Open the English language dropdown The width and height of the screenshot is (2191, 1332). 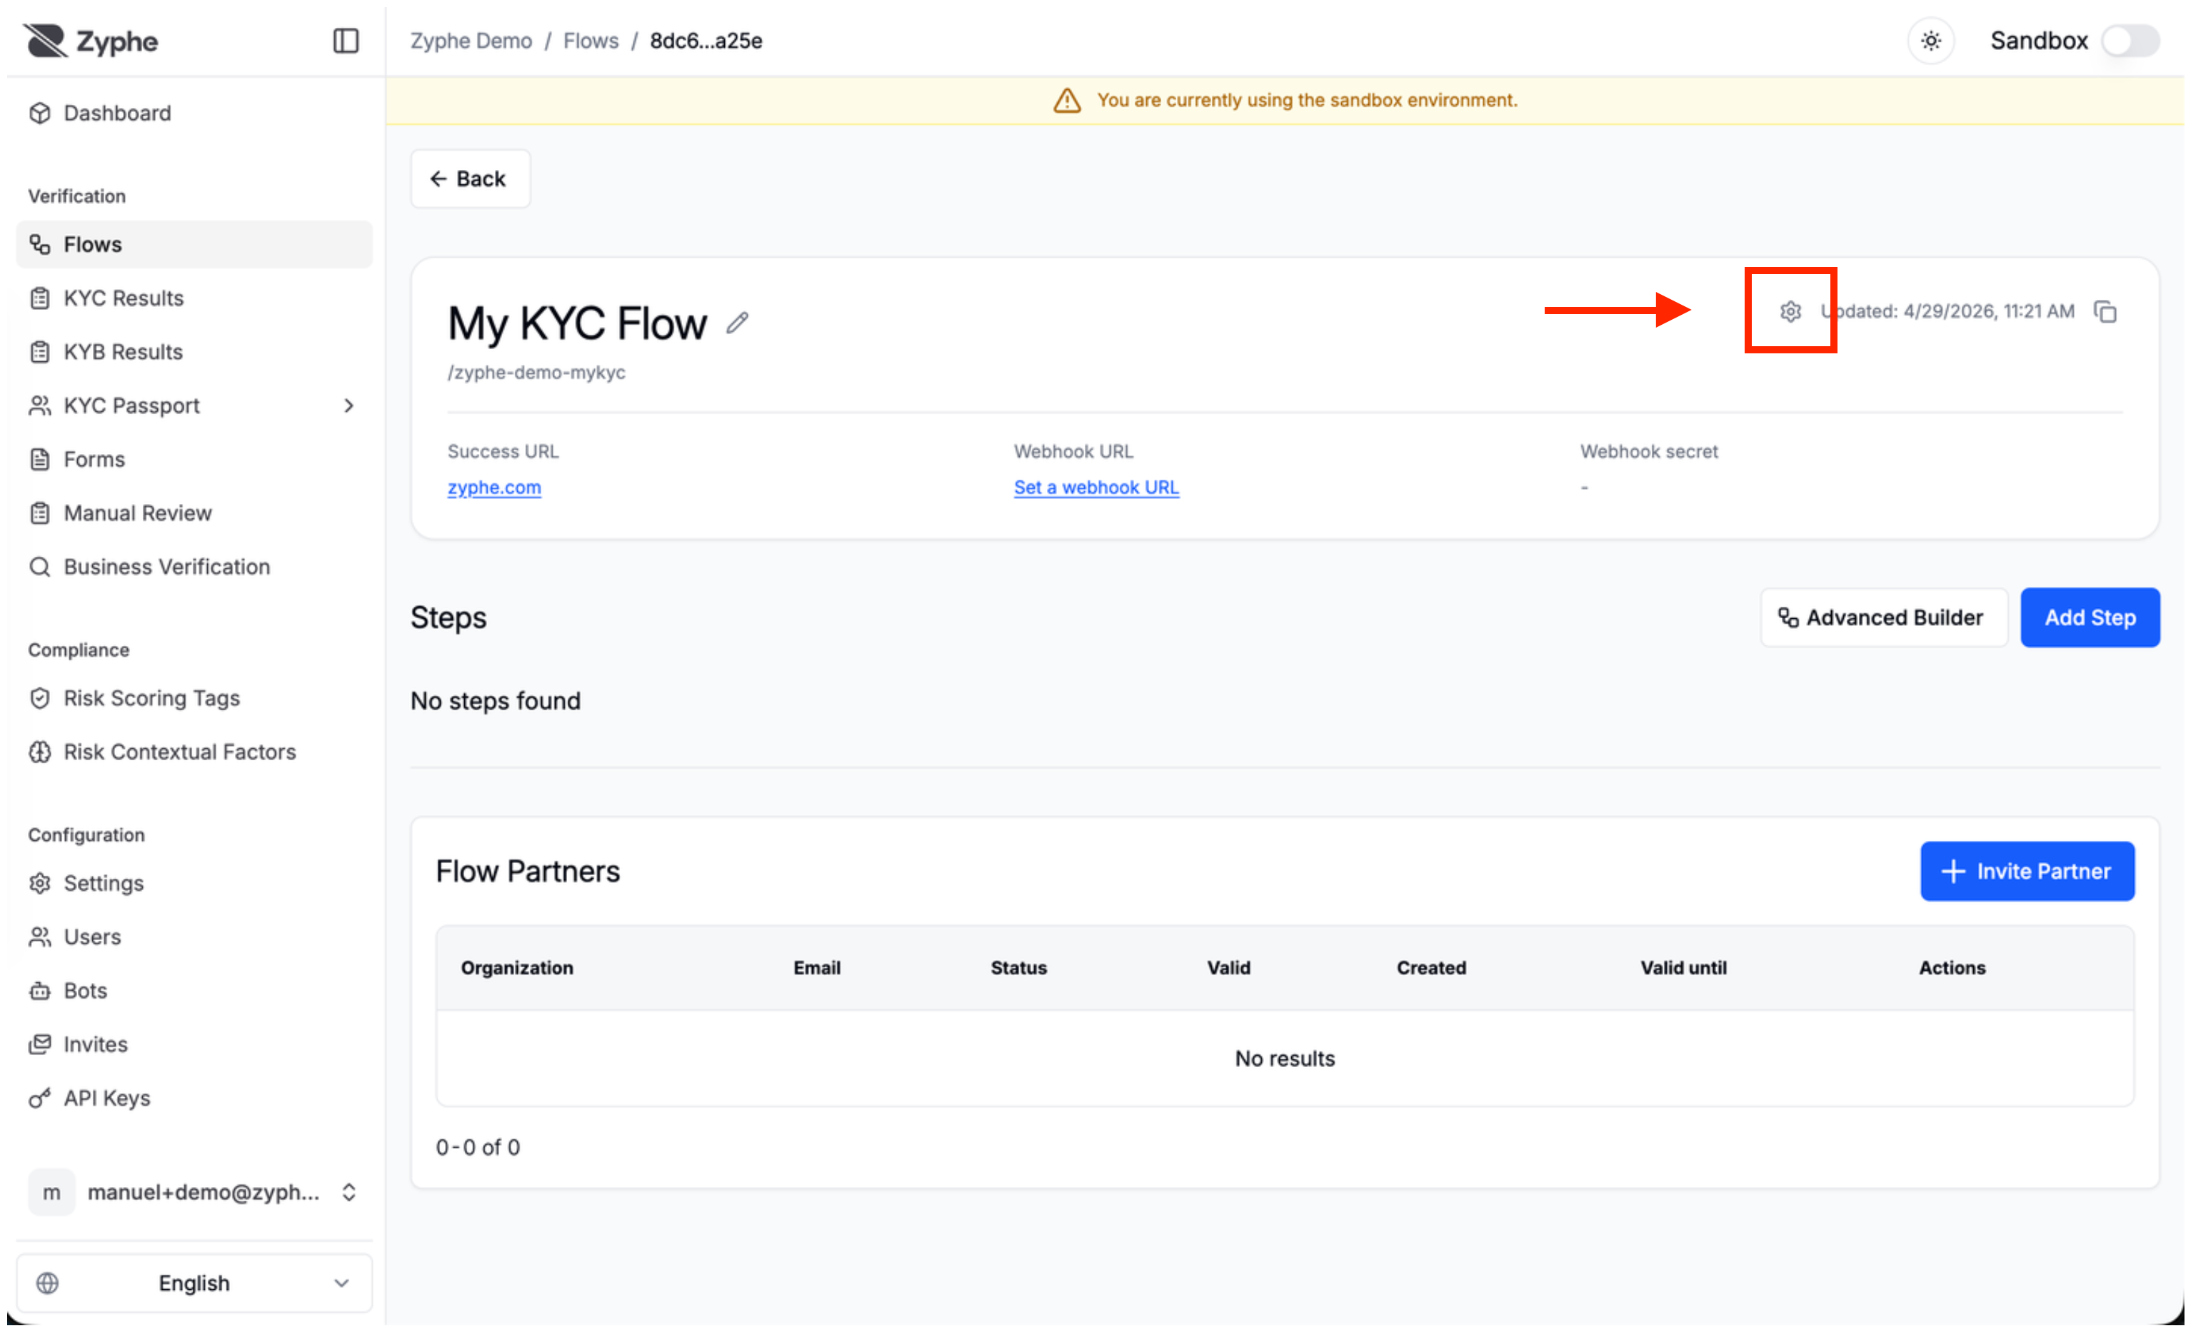[194, 1284]
